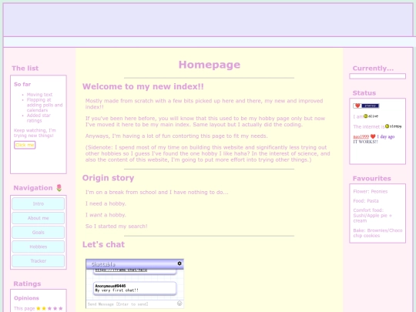This screenshot has width=416, height=312.
Task: Click the 'Let's chat' heading
Action: point(103,244)
